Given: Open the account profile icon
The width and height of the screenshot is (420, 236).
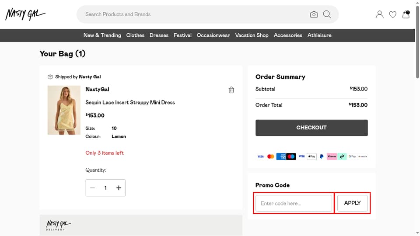Looking at the screenshot, I should point(380,14).
